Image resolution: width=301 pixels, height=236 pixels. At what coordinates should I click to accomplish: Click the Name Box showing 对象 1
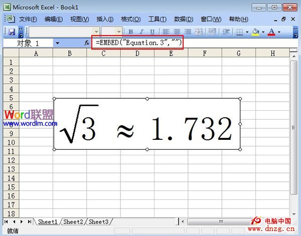[x=28, y=43]
